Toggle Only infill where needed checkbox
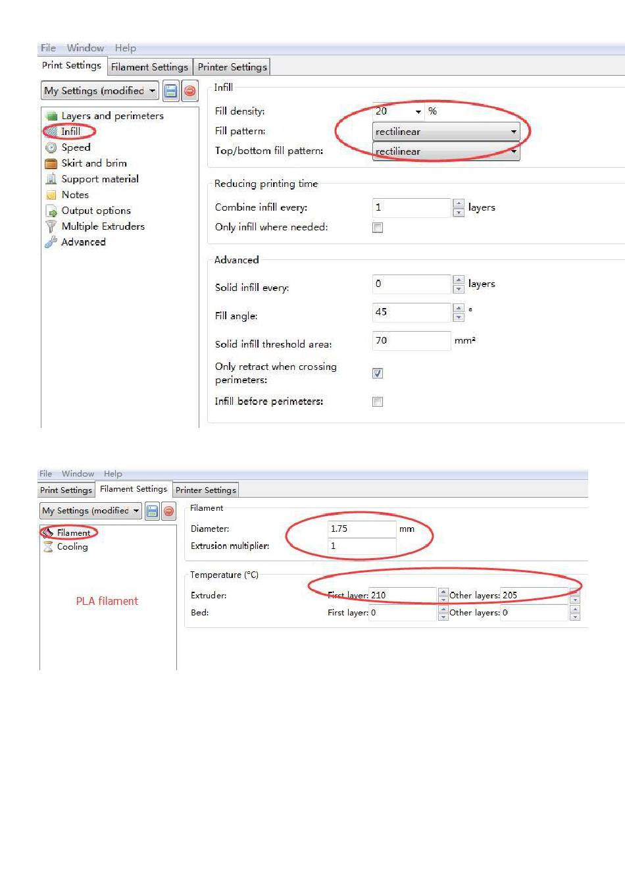 tap(378, 228)
